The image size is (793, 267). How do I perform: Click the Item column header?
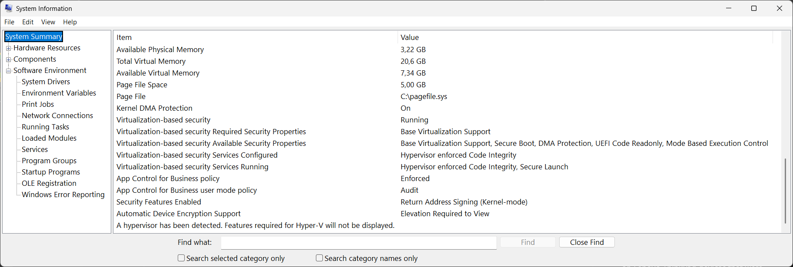tap(256, 37)
